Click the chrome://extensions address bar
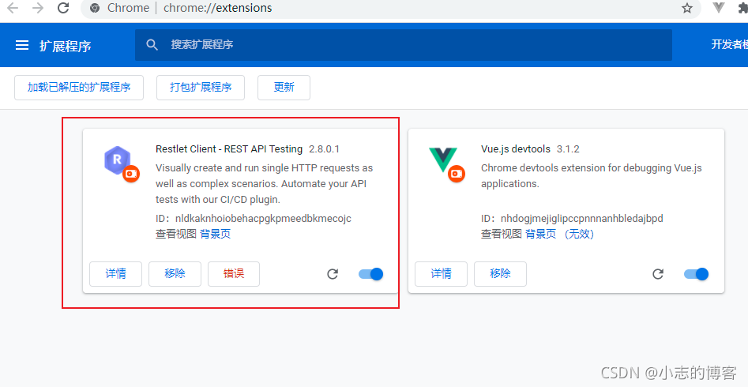Image resolution: width=748 pixels, height=387 pixels. [x=391, y=8]
